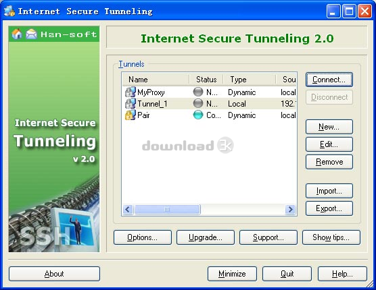Click the Han-soft home icon

(17, 34)
